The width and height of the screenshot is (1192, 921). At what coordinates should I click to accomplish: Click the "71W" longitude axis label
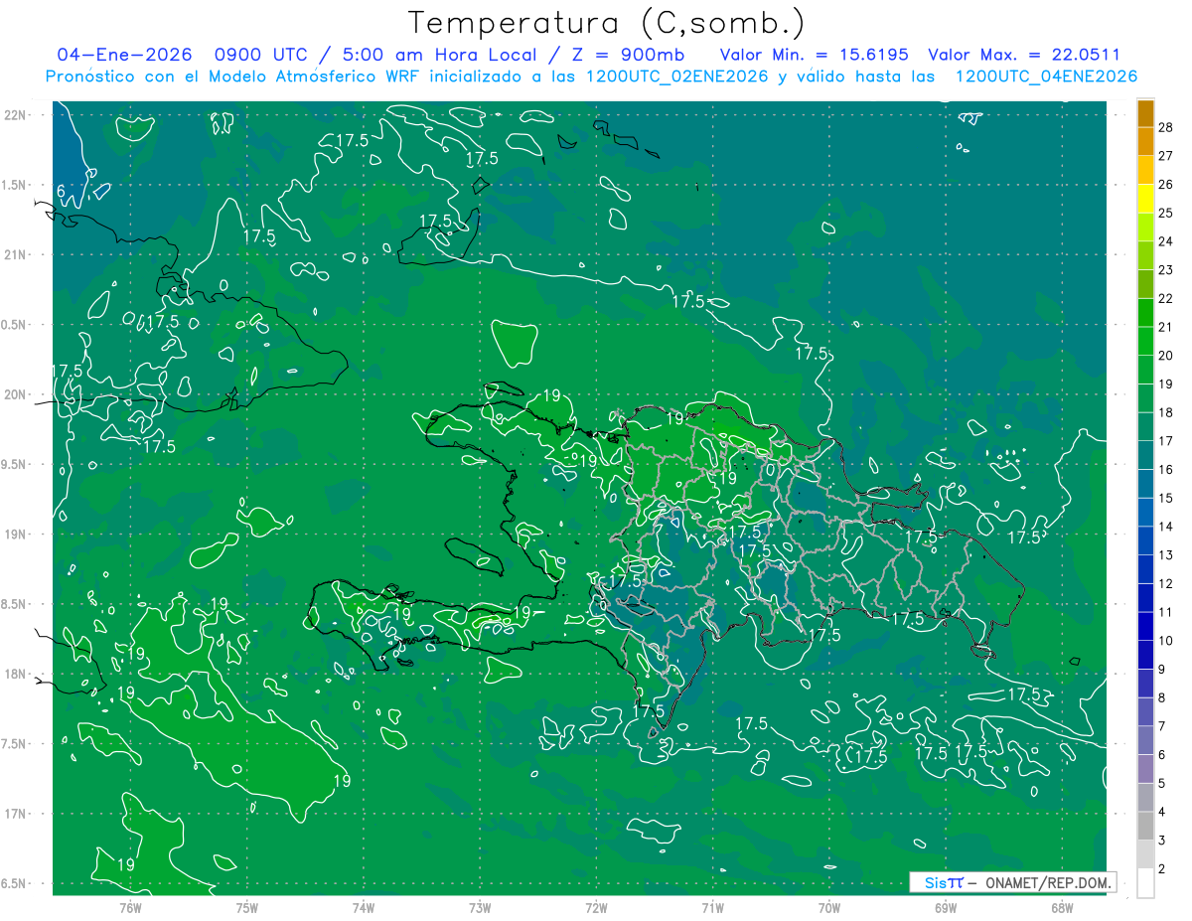pyautogui.click(x=712, y=908)
